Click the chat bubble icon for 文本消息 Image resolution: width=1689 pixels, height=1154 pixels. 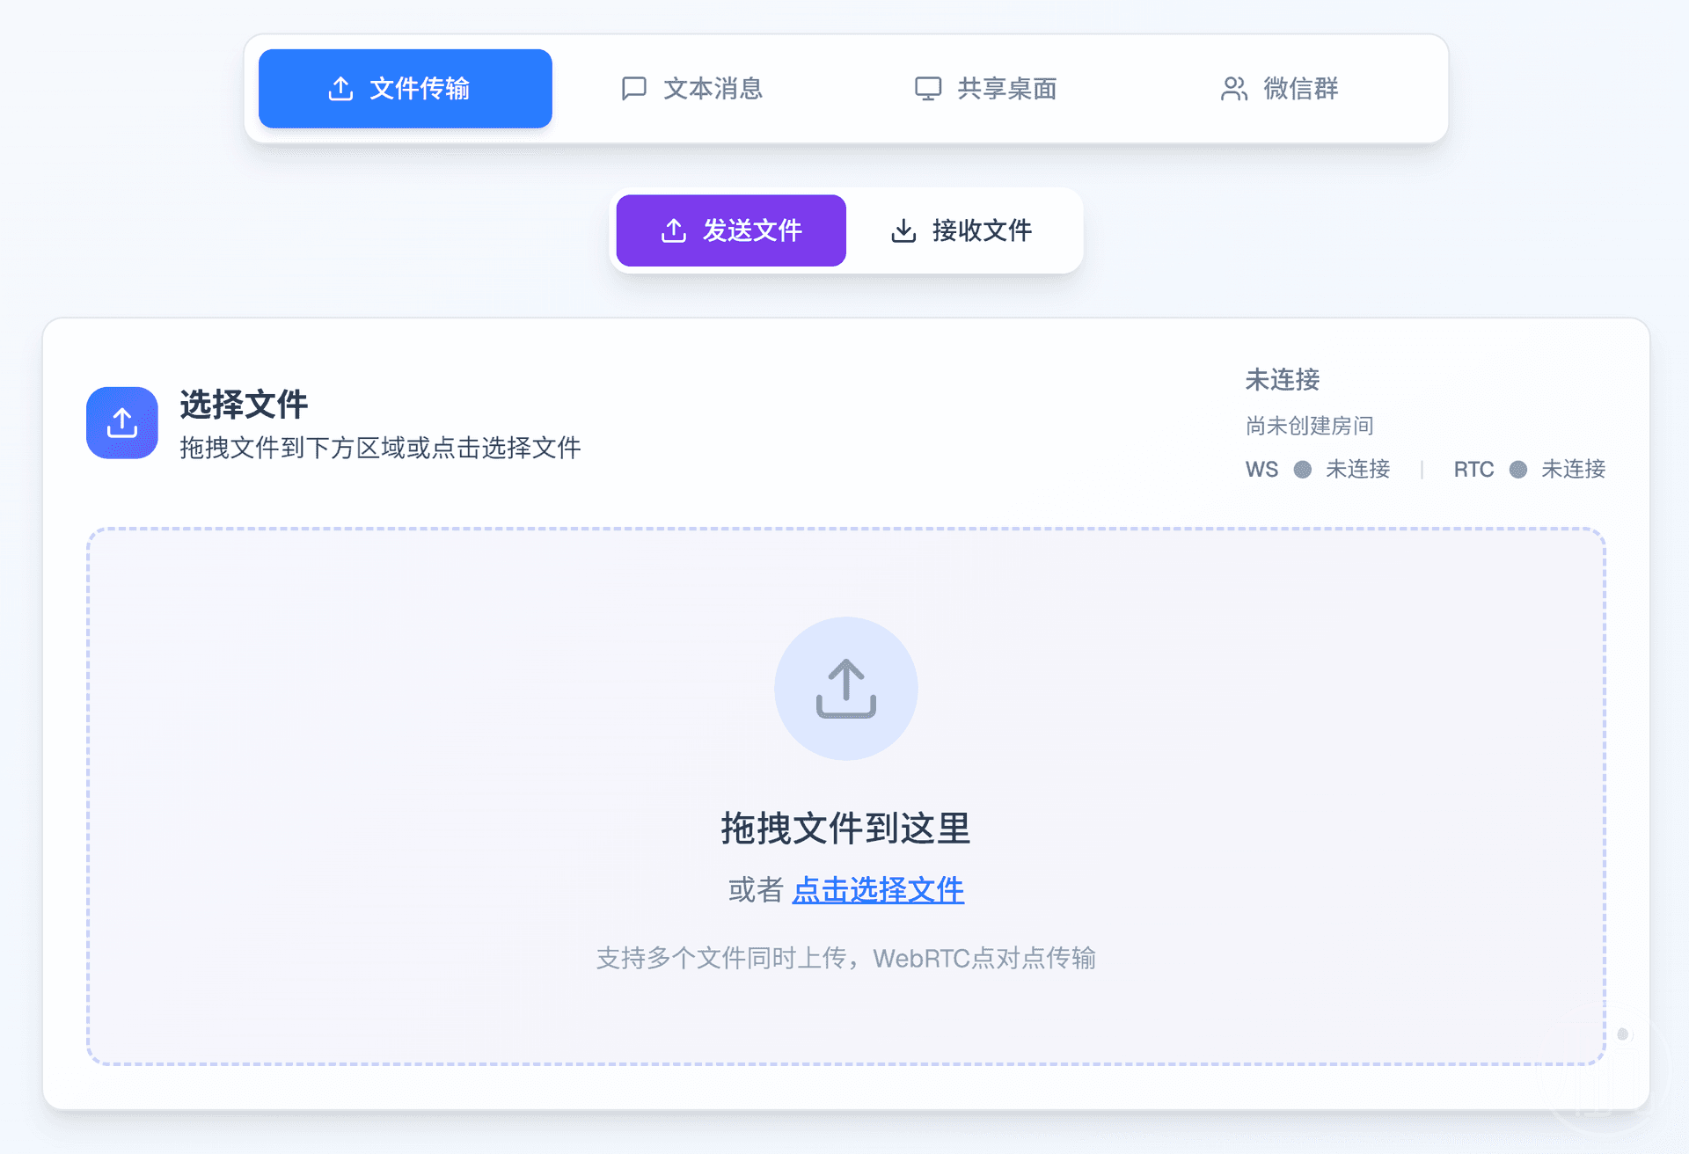click(633, 89)
